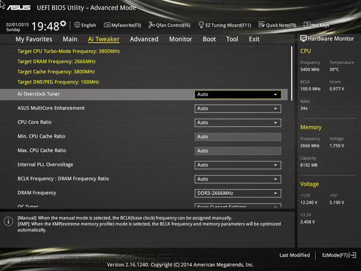Open Quick Note(F9) label

pos(281,25)
